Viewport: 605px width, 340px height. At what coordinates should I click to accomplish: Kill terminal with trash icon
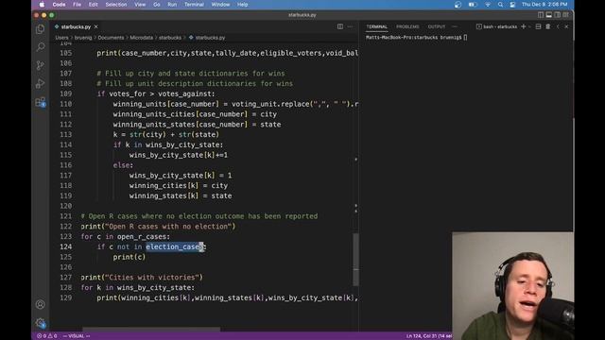[548, 26]
